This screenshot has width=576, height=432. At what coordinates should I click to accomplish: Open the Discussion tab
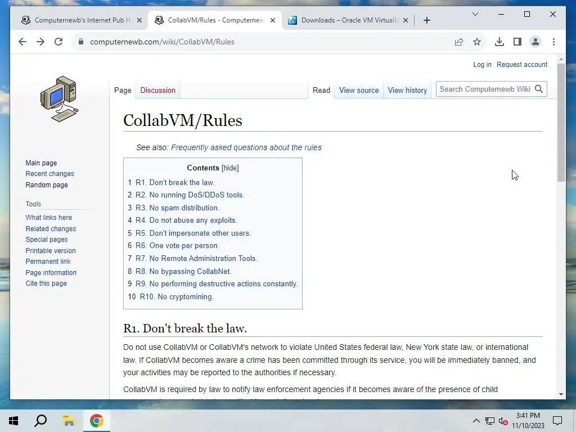coord(157,91)
